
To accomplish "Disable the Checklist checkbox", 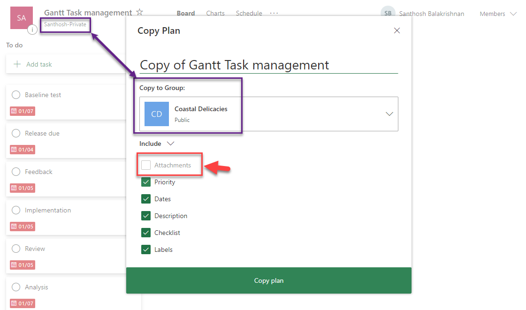I will [146, 233].
